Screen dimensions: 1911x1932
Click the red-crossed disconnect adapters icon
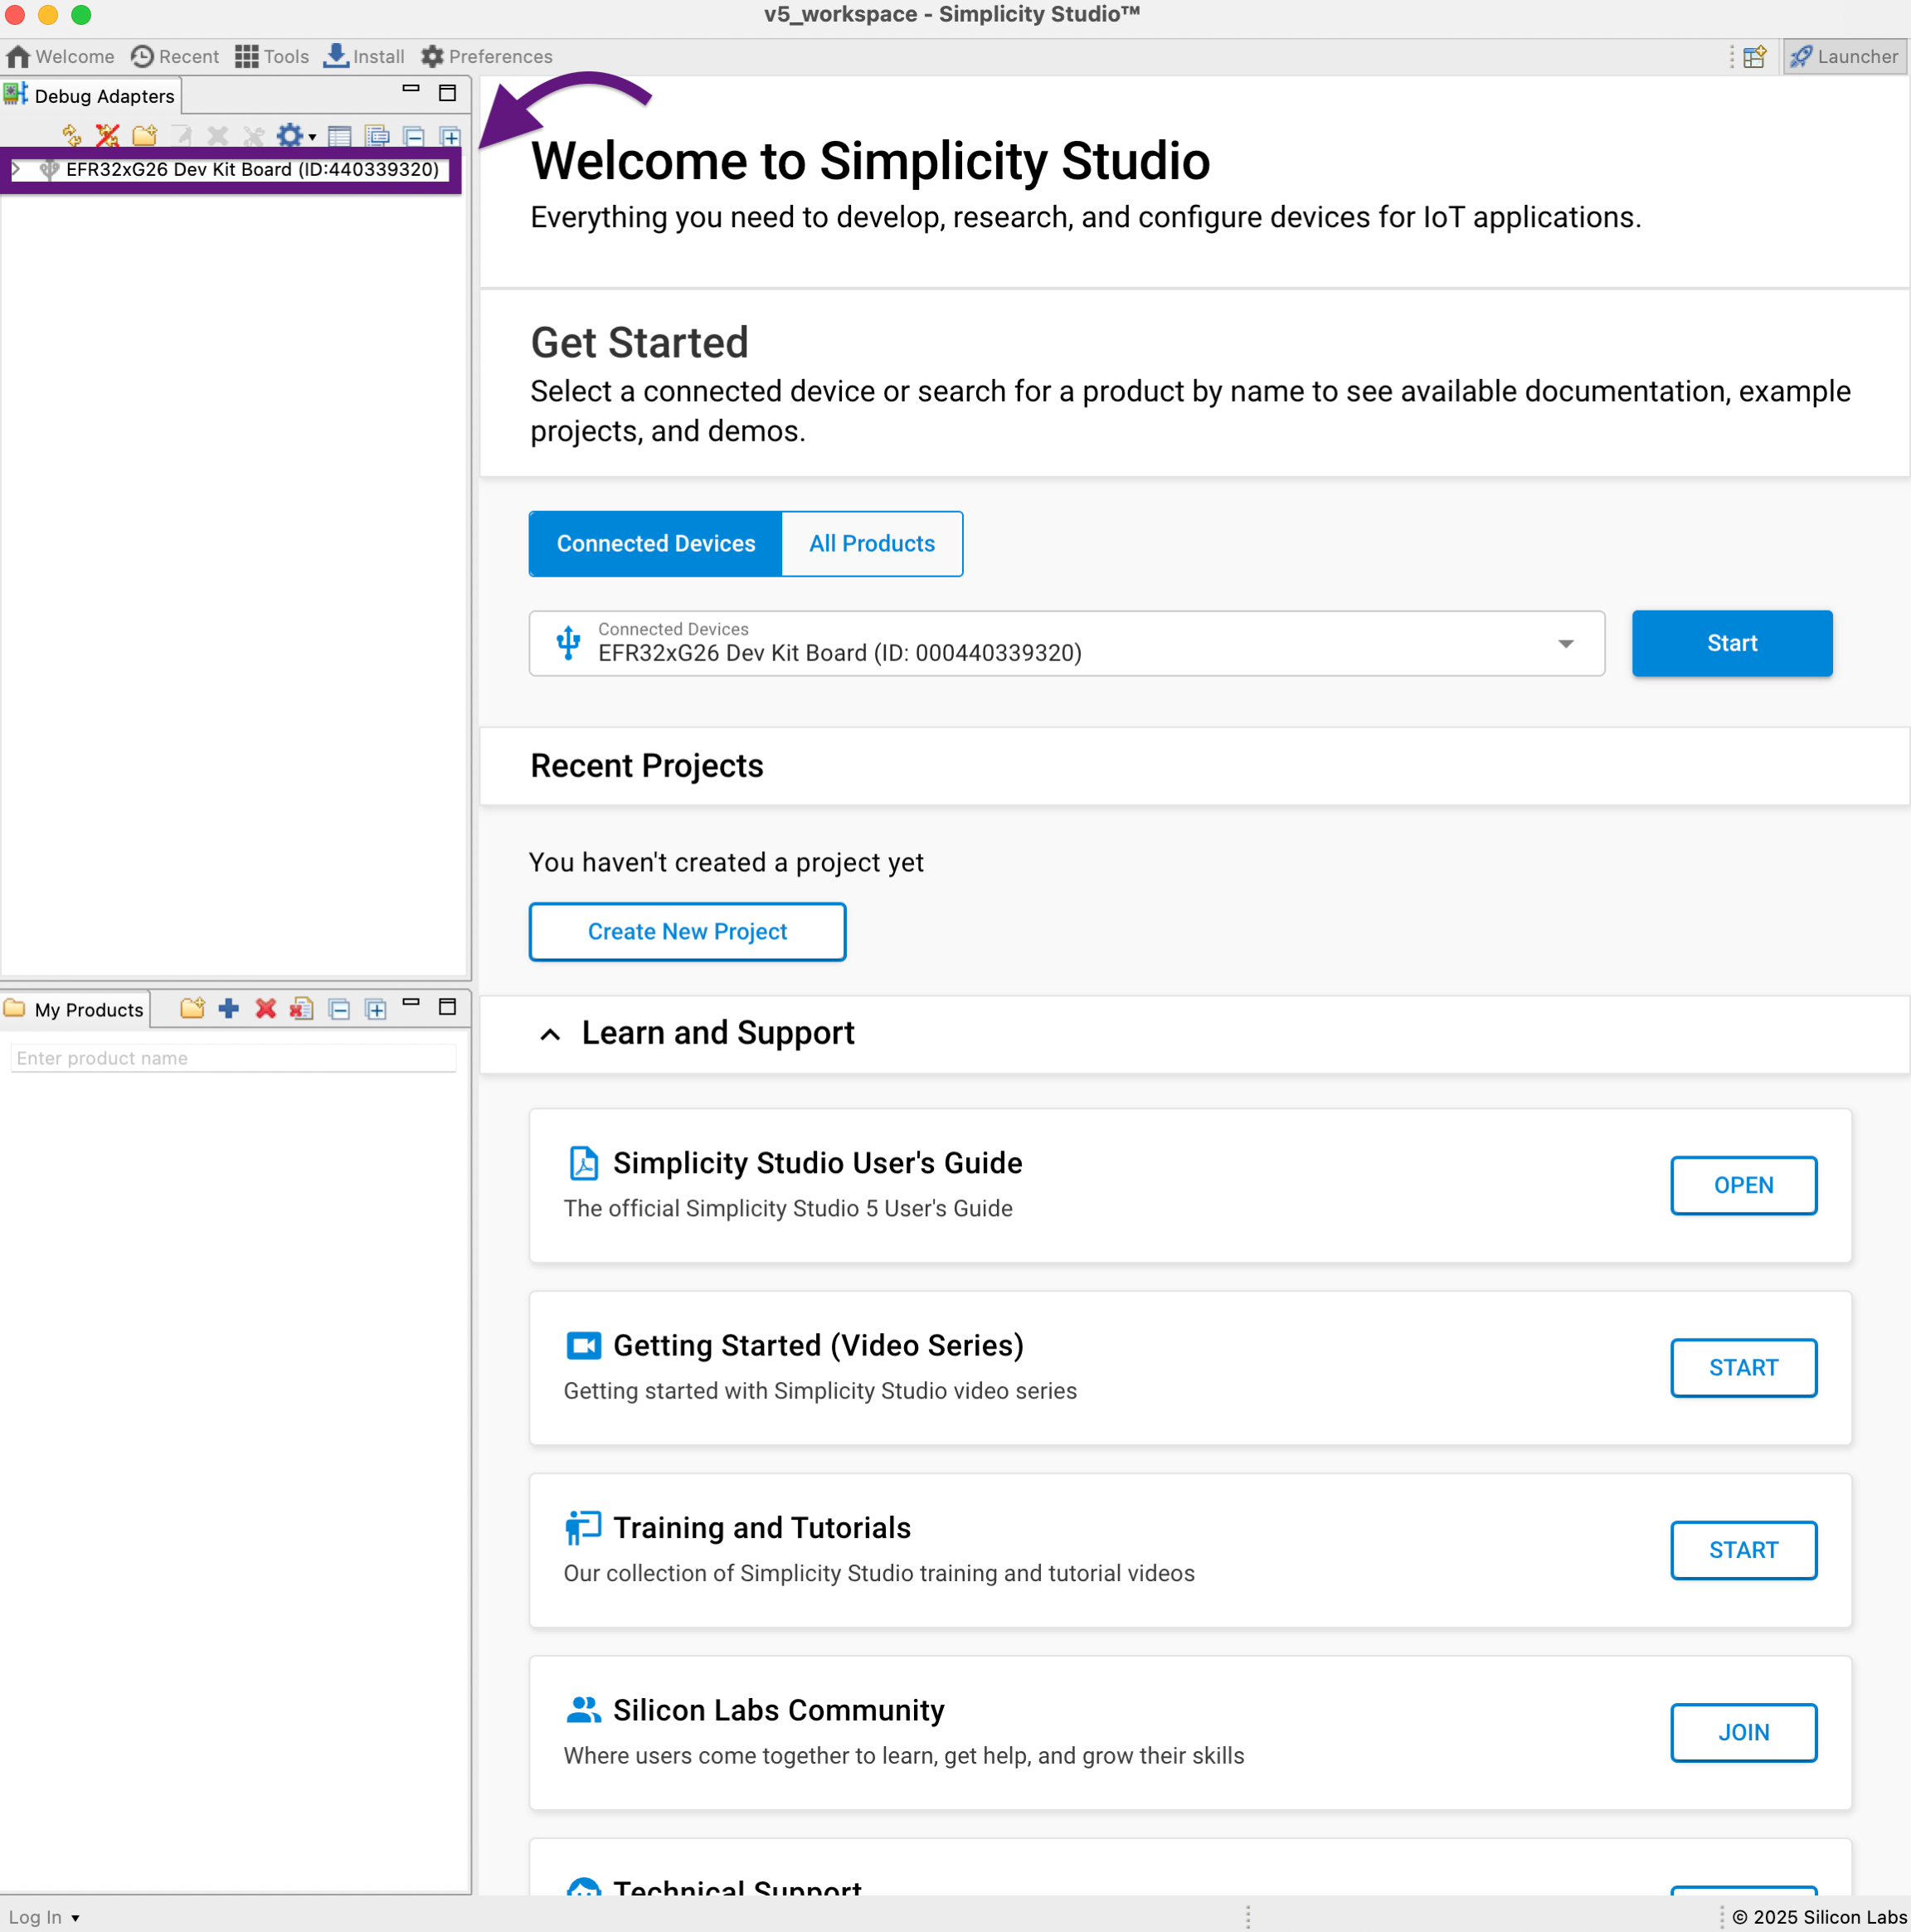coord(108,135)
